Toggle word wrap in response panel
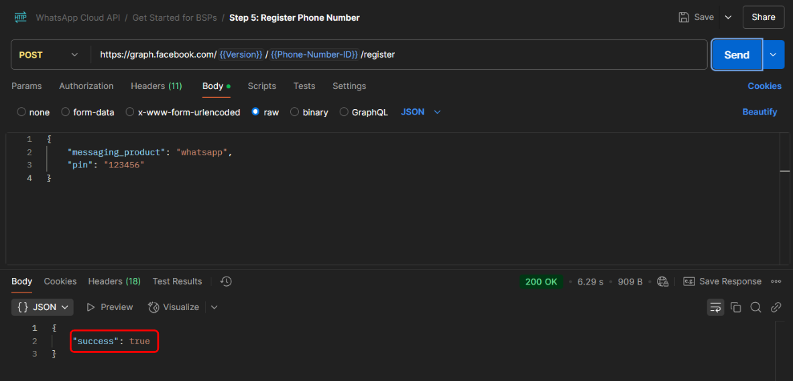 [715, 307]
